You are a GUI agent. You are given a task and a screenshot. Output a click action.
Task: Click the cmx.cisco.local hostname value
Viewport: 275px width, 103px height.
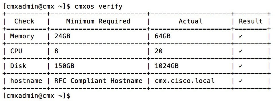[185, 81]
